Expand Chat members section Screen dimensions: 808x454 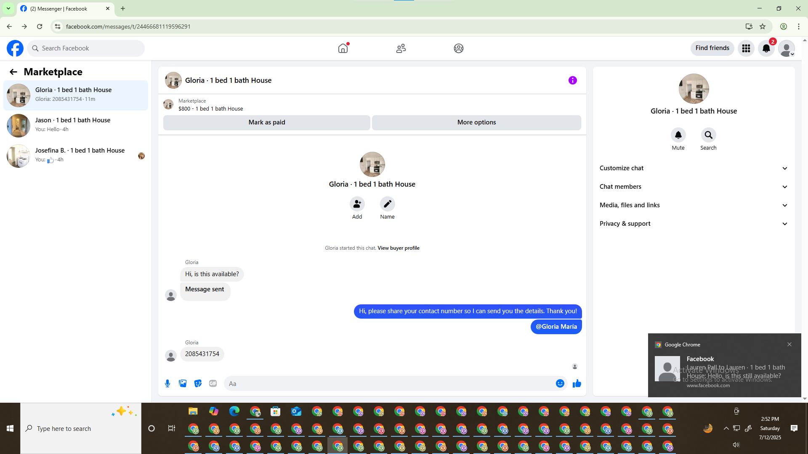[x=693, y=187]
